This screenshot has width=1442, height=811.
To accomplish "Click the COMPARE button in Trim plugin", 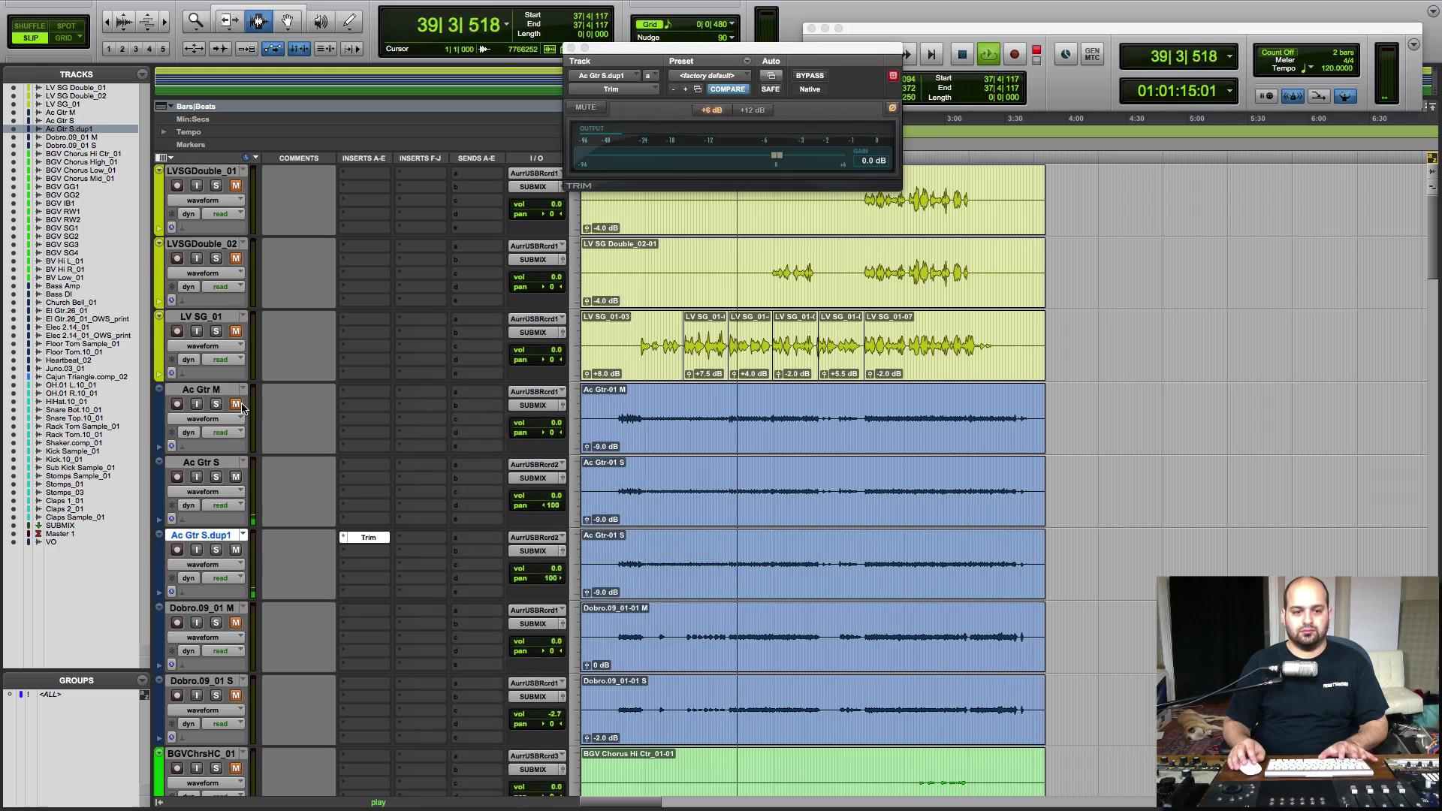I will pyautogui.click(x=728, y=89).
